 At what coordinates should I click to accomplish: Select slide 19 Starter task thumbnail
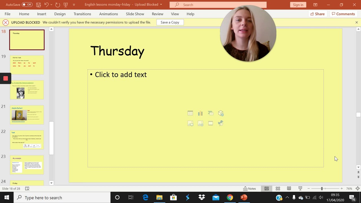pyautogui.click(x=27, y=65)
